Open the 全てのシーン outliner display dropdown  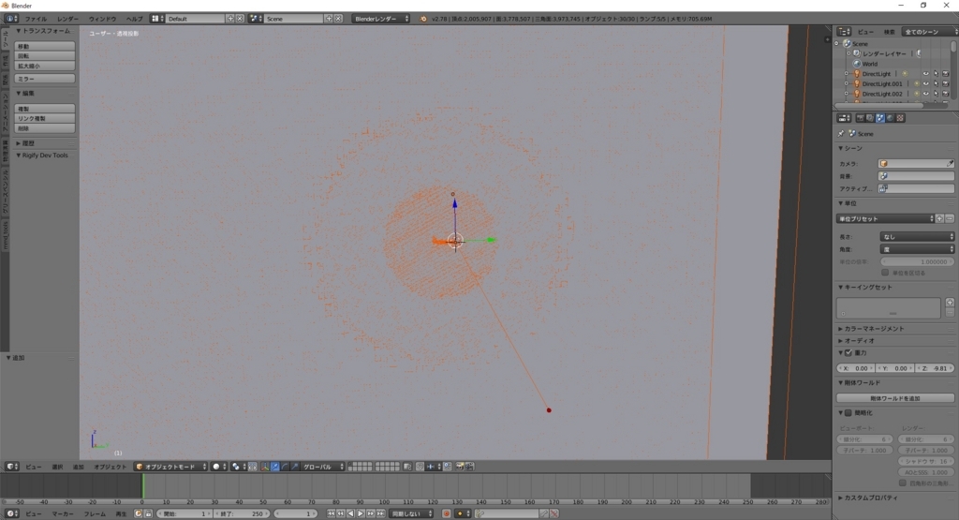928,32
